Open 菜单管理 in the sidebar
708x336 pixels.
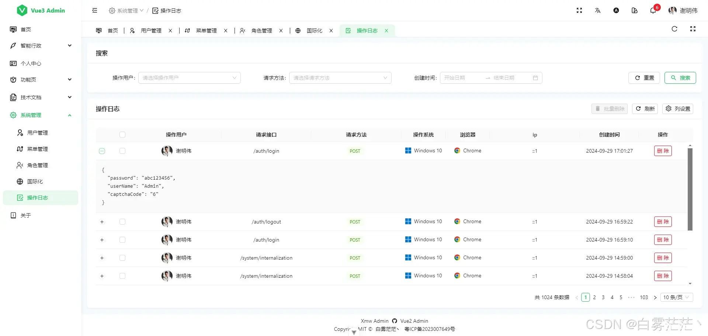(x=41, y=149)
